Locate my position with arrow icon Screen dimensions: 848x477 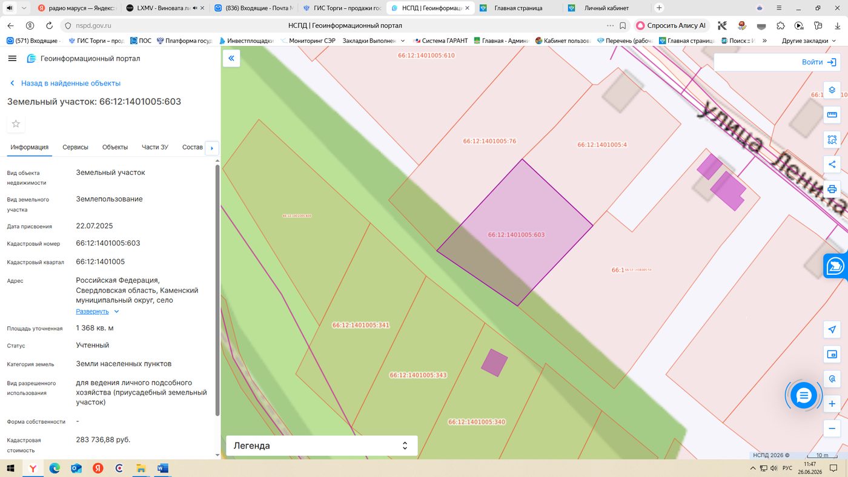(x=832, y=329)
